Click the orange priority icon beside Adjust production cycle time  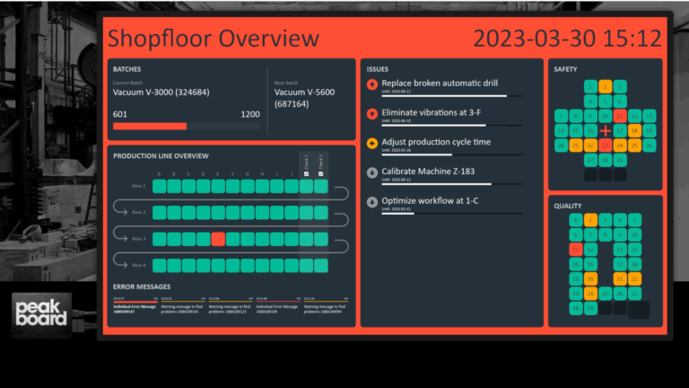[x=372, y=143]
